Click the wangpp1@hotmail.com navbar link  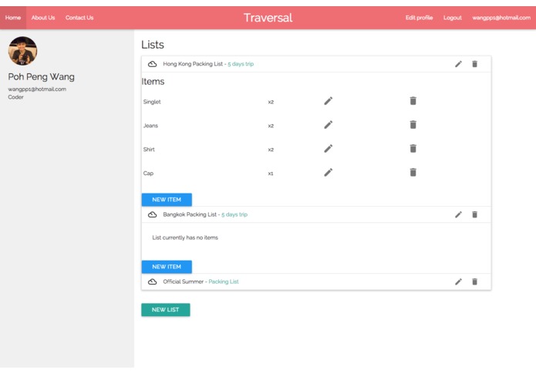(501, 18)
